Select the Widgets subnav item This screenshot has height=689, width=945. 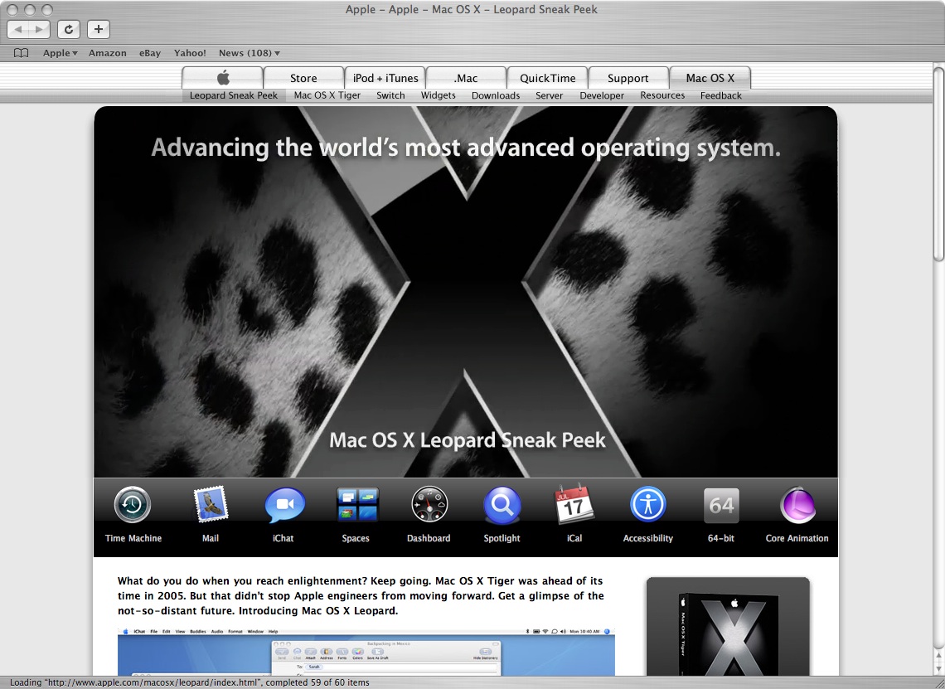pyautogui.click(x=439, y=95)
